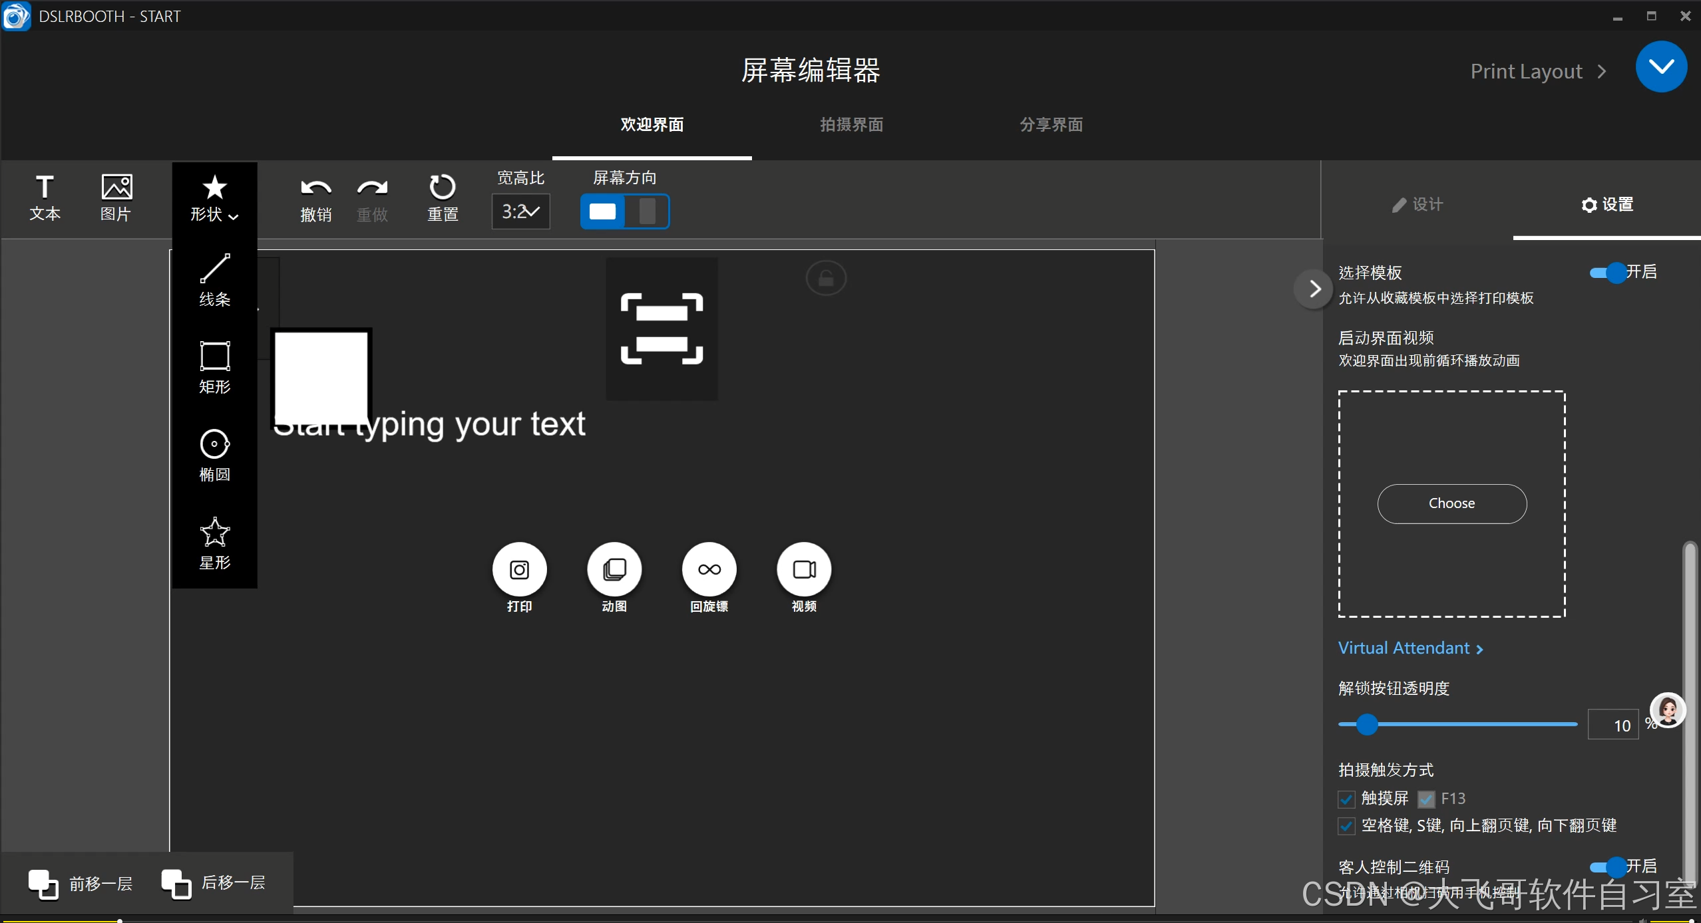
Task: Open the Virtual Attendant link
Action: point(1410,648)
